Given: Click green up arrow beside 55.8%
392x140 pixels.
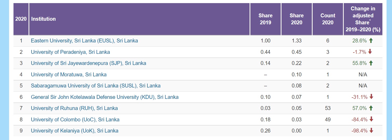Looking at the screenshot, I should point(371,63).
